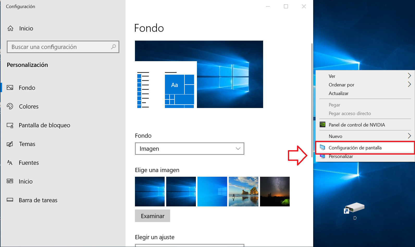Click the icon beside Personalizar

323,156
